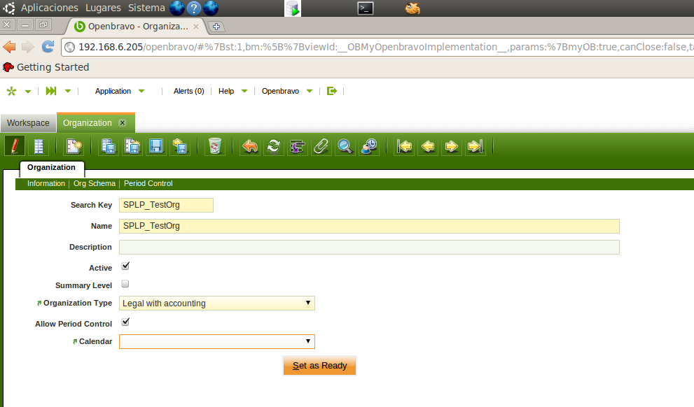This screenshot has width=694, height=407.
Task: Open attachments paperclip icon
Action: tap(321, 146)
